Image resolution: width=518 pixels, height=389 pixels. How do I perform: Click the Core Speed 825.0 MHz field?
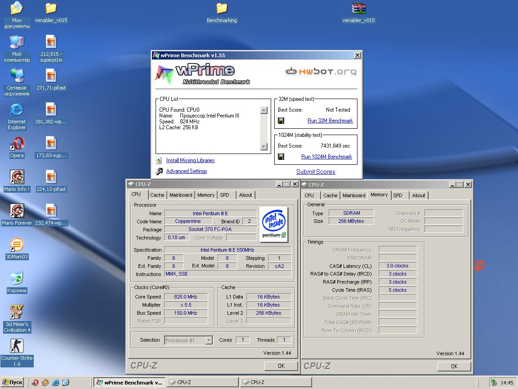(186, 297)
